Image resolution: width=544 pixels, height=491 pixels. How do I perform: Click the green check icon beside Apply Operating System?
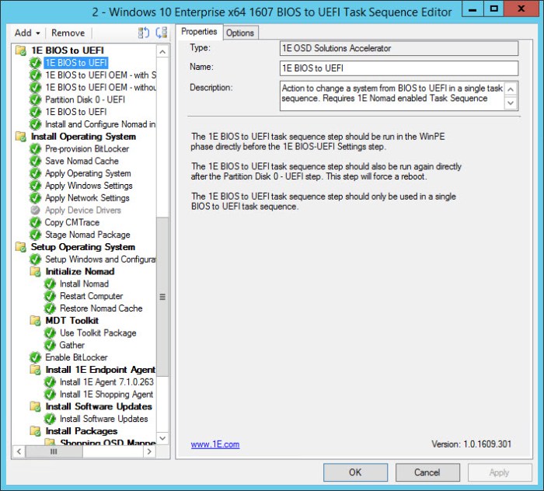(36, 173)
